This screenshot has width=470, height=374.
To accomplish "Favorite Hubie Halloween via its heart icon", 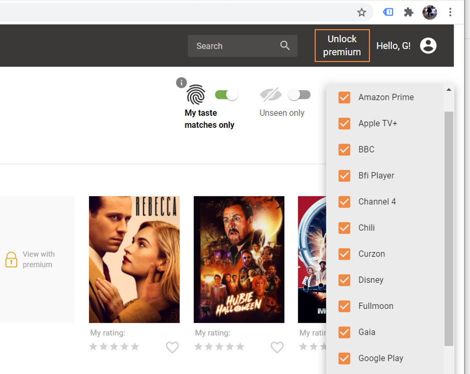I will (x=277, y=347).
